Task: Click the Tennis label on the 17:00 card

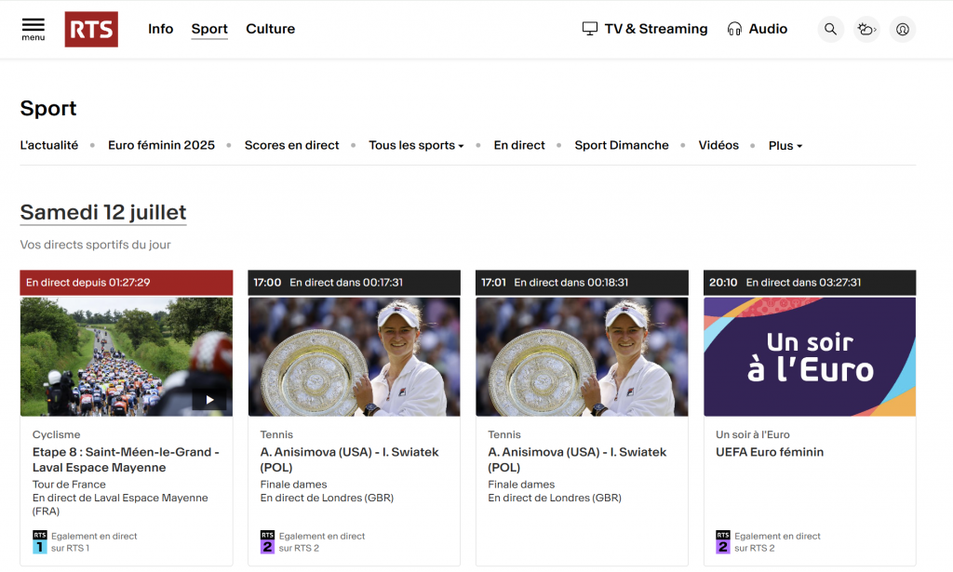Action: [276, 434]
